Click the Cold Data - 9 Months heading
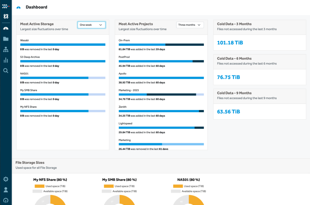The image size is (310, 205). tap(234, 93)
